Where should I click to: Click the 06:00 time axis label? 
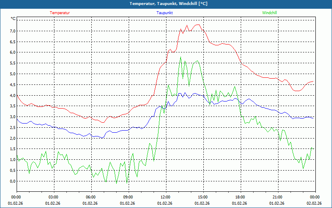pos(90,197)
